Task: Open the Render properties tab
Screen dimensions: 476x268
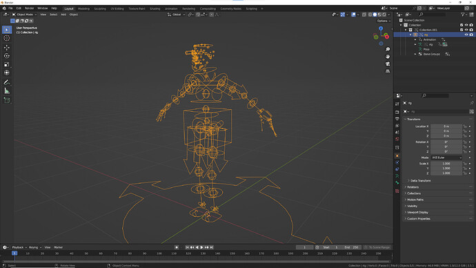Action: tap(397, 112)
